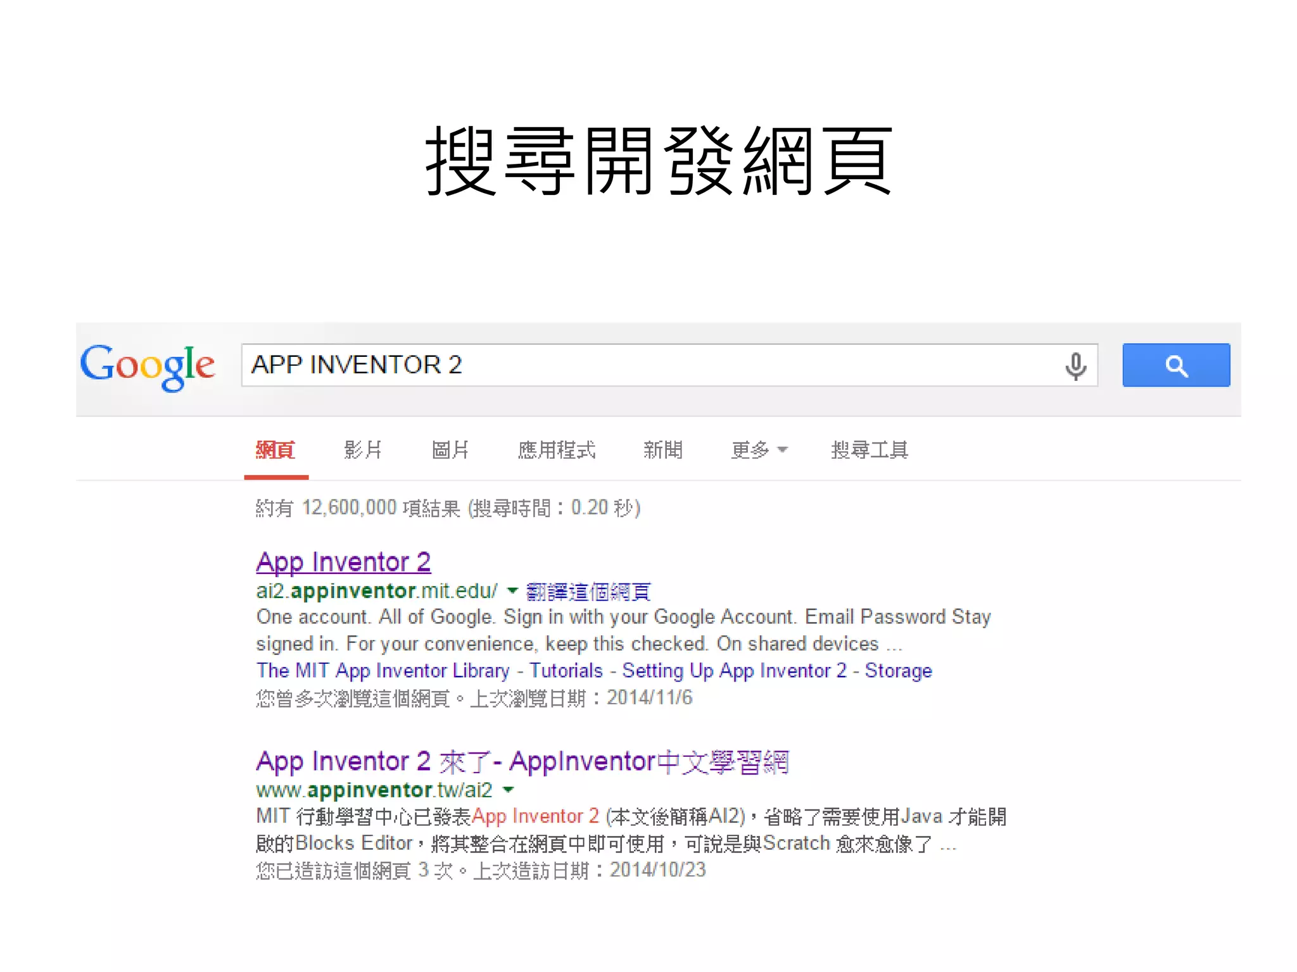1297x972 pixels.
Task: Select the 網頁 tab
Action: click(275, 450)
